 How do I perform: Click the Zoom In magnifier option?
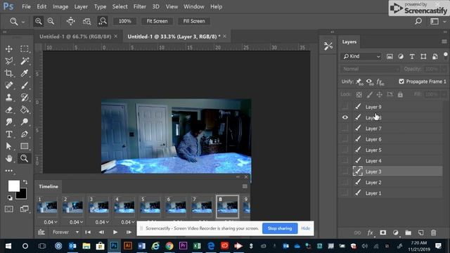38,21
